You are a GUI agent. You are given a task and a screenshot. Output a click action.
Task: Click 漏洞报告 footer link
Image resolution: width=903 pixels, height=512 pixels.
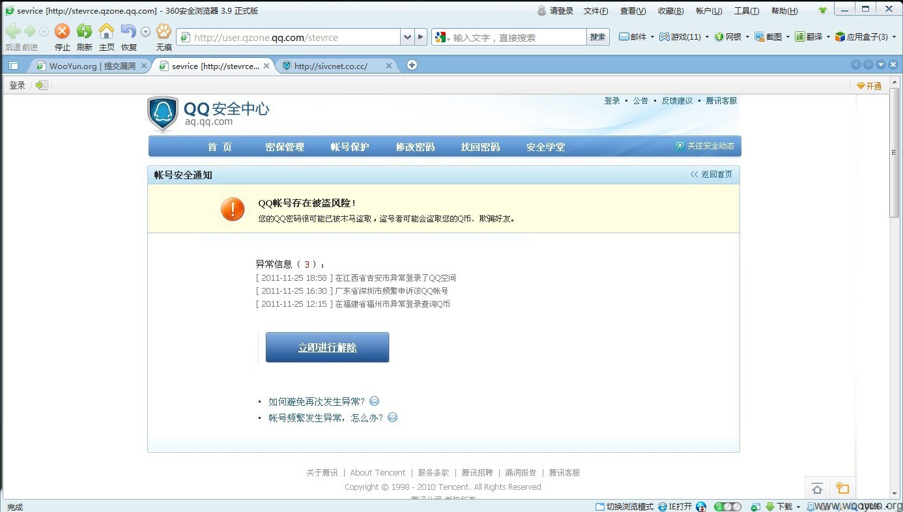(521, 473)
